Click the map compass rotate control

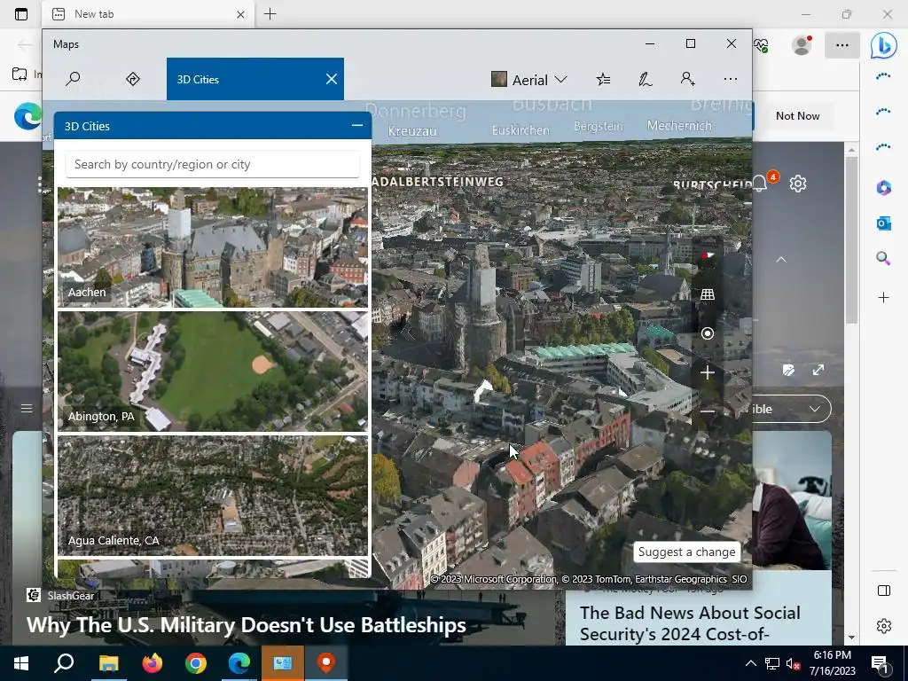click(x=707, y=254)
